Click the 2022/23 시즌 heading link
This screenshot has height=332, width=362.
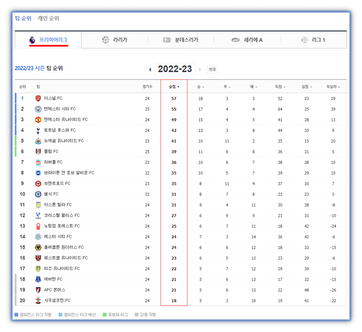click(30, 68)
